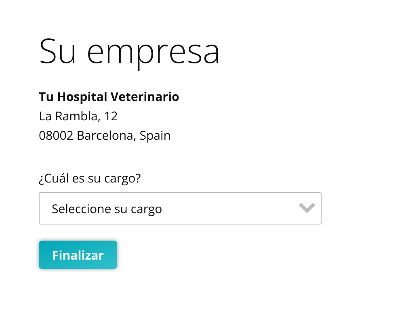Click the word 'cargo?' in the question label

click(122, 179)
